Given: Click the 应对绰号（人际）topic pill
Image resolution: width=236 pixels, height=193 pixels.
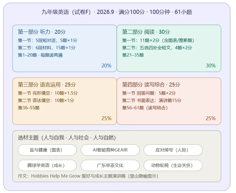Looking at the screenshot, I should tap(173, 150).
